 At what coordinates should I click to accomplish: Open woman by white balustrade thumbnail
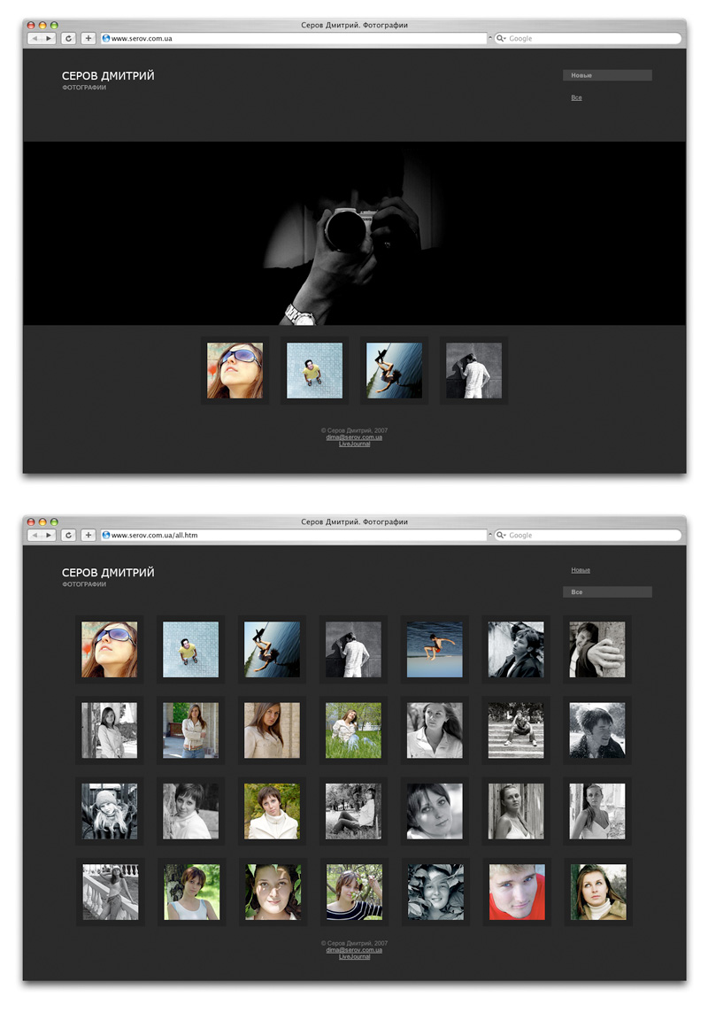click(111, 892)
